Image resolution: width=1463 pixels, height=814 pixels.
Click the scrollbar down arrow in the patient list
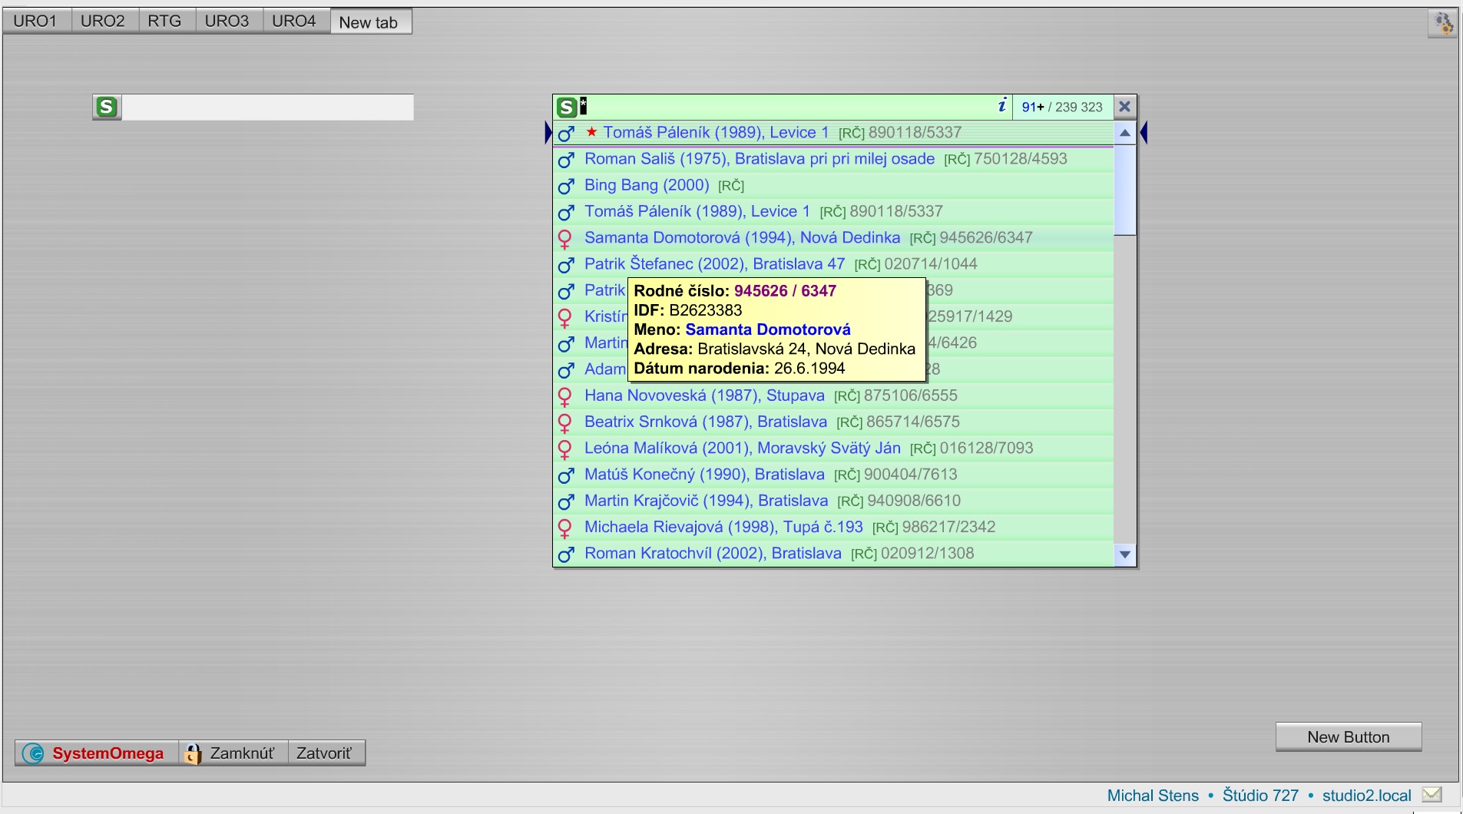1124,554
